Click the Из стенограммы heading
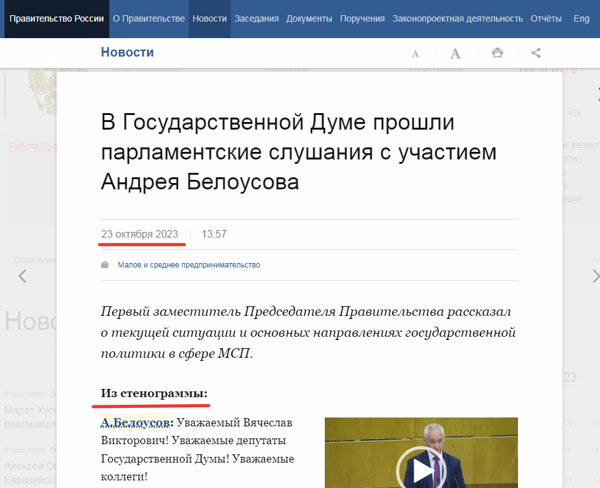Viewport: 600px width, 488px height. (154, 393)
